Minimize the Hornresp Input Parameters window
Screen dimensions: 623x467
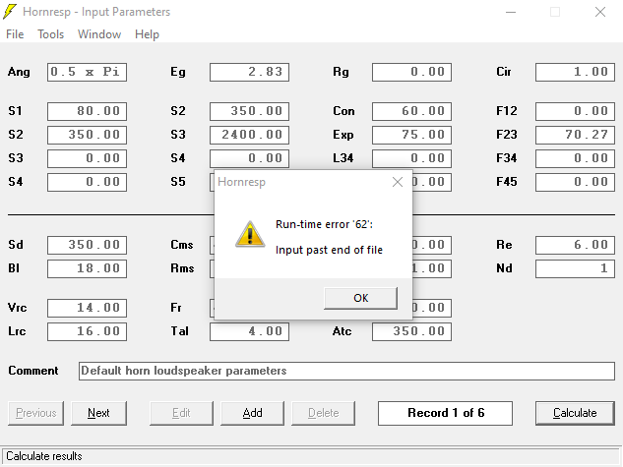(x=511, y=12)
